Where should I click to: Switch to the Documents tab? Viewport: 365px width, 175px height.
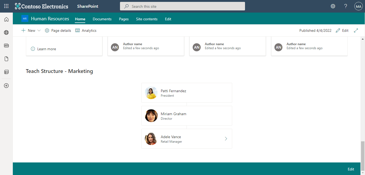[x=102, y=19]
